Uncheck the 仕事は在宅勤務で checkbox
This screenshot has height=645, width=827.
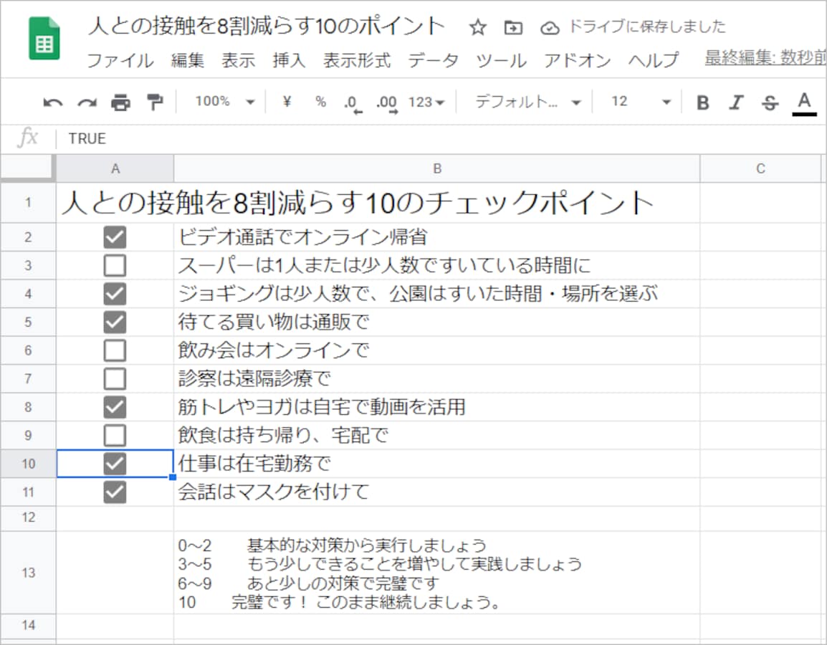115,464
